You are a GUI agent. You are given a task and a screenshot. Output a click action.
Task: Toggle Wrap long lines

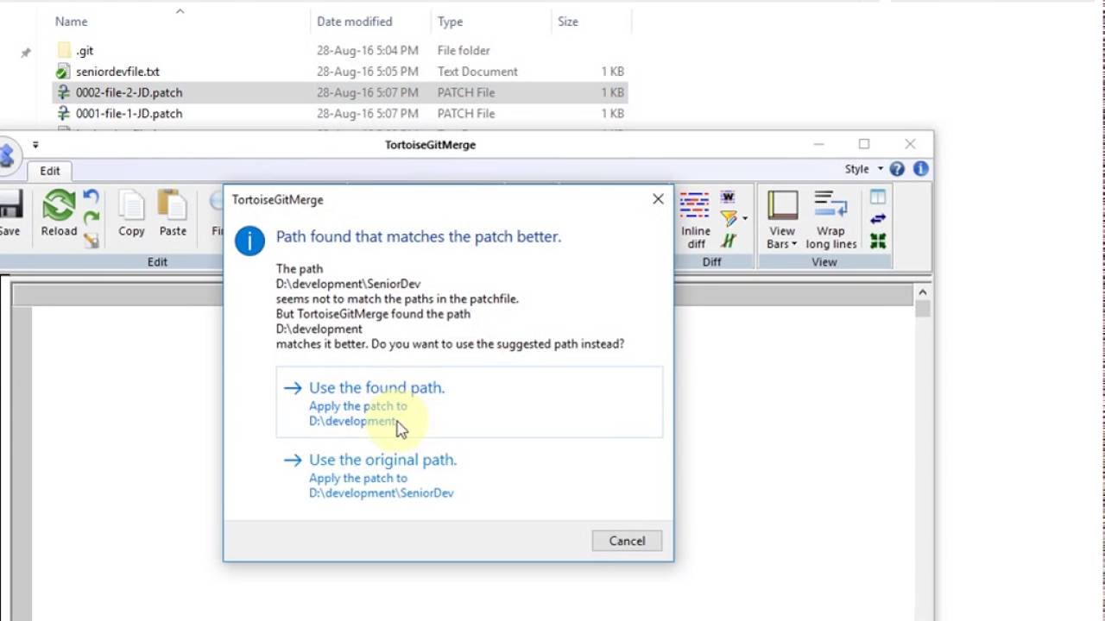click(x=831, y=220)
